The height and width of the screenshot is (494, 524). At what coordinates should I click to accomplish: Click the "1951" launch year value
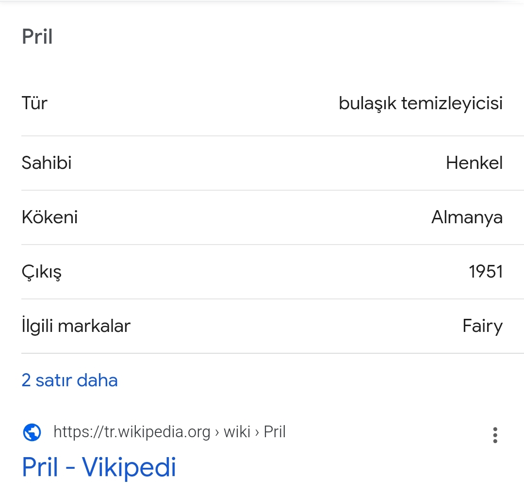(x=486, y=271)
